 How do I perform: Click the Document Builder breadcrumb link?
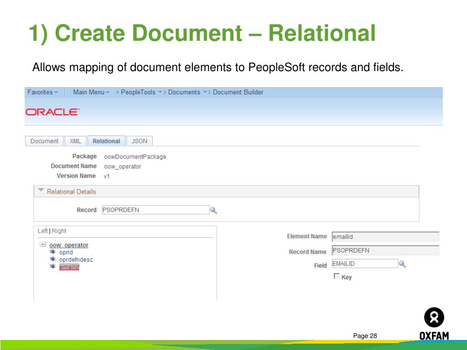(238, 92)
